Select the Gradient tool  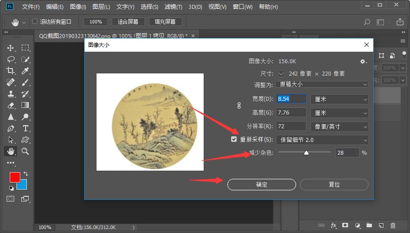tap(25, 105)
